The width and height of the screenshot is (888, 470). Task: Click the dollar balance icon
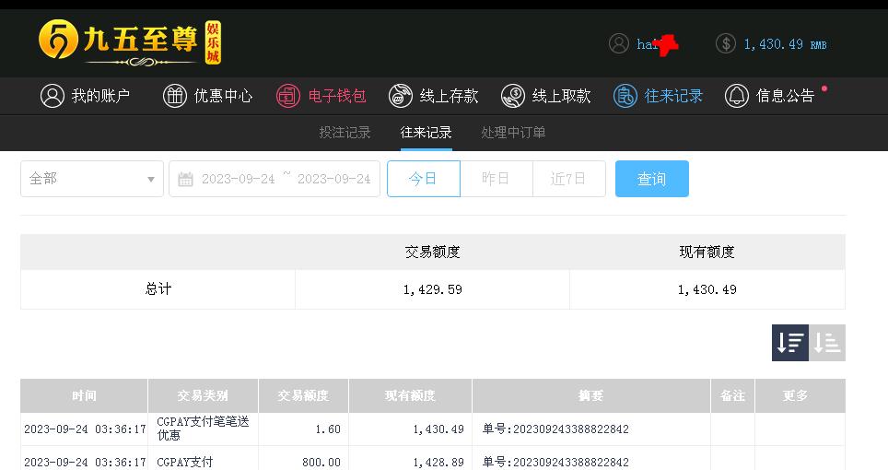pyautogui.click(x=726, y=43)
